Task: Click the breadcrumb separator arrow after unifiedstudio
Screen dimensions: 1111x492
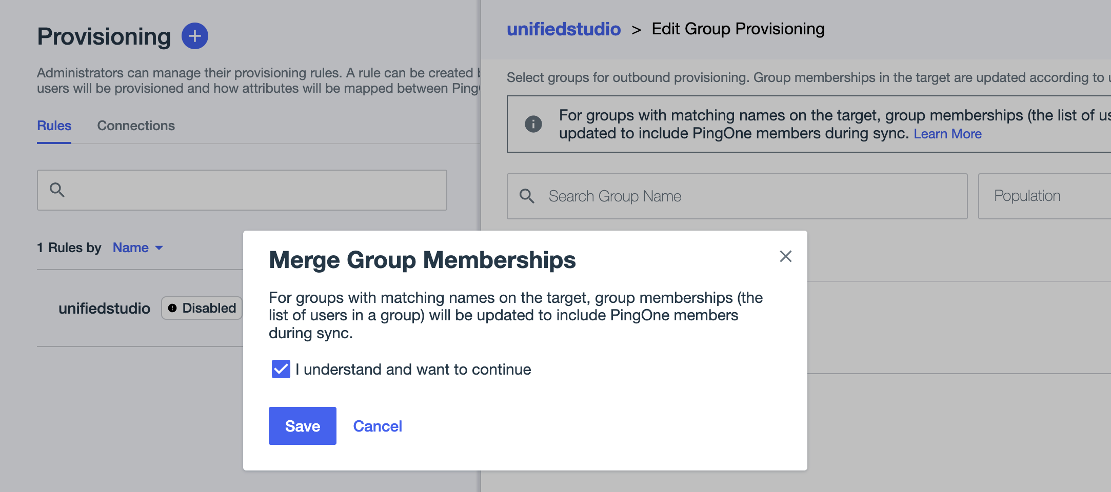Action: pyautogui.click(x=638, y=29)
